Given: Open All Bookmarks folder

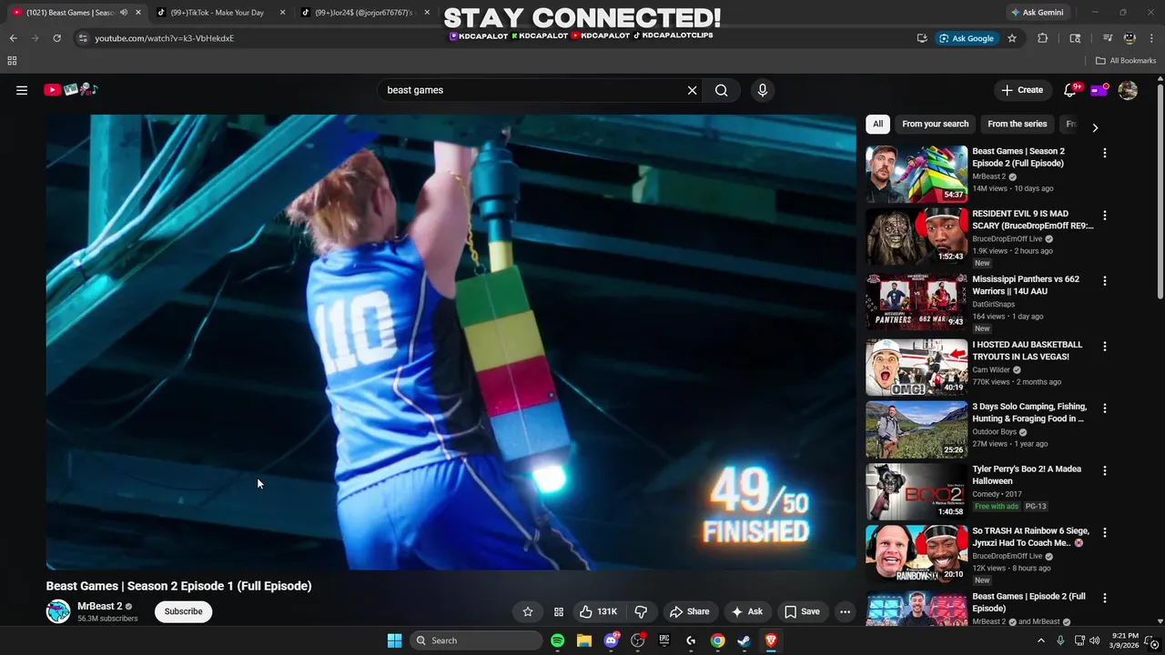Looking at the screenshot, I should click(1126, 61).
